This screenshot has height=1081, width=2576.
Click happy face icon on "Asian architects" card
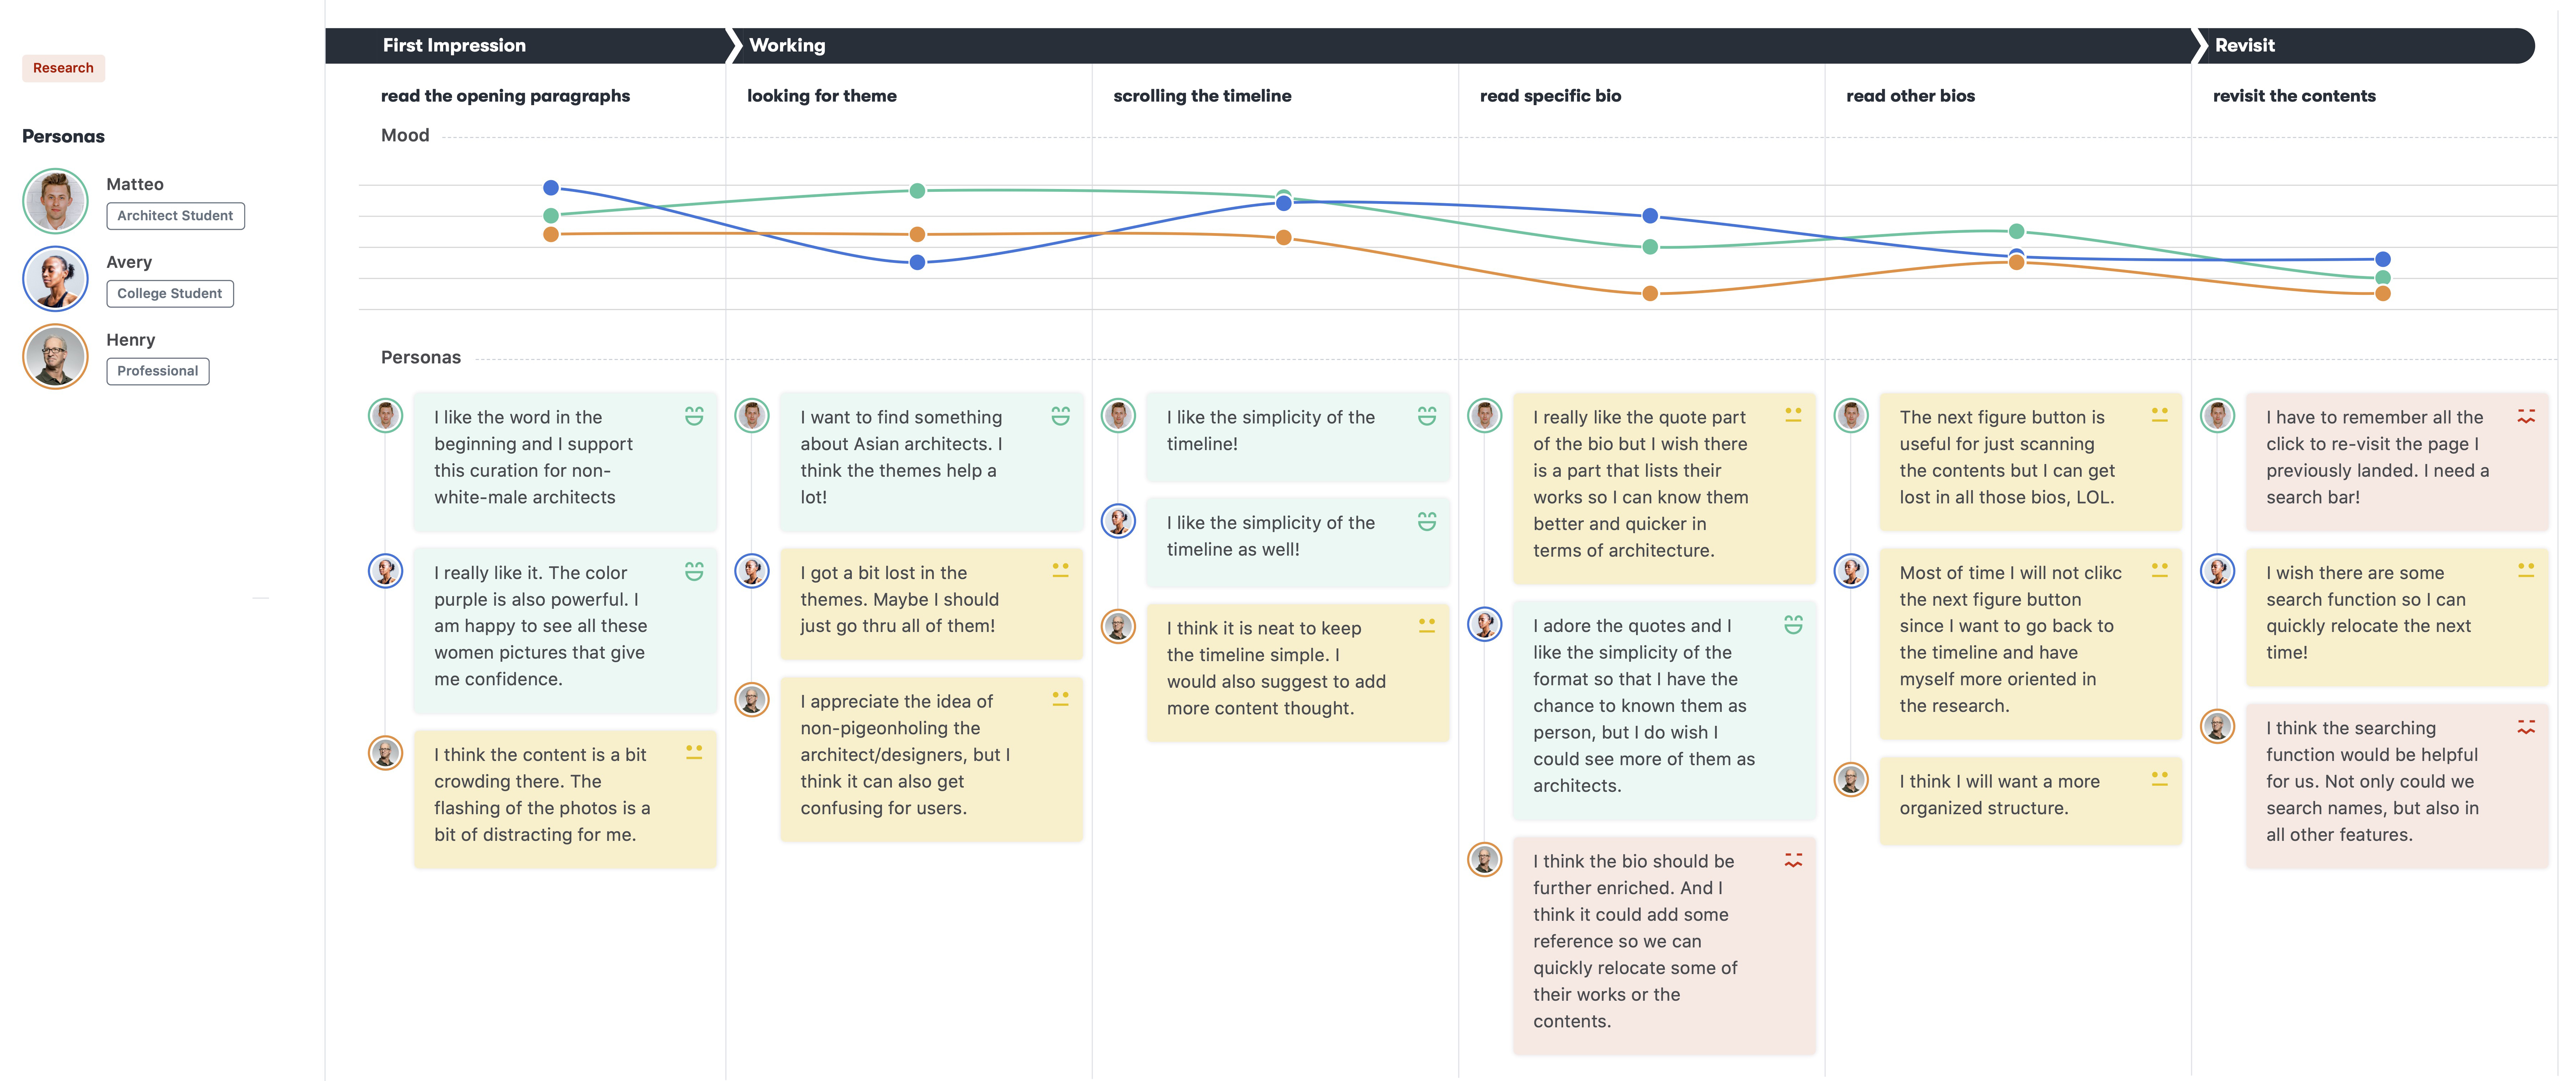pos(1060,416)
